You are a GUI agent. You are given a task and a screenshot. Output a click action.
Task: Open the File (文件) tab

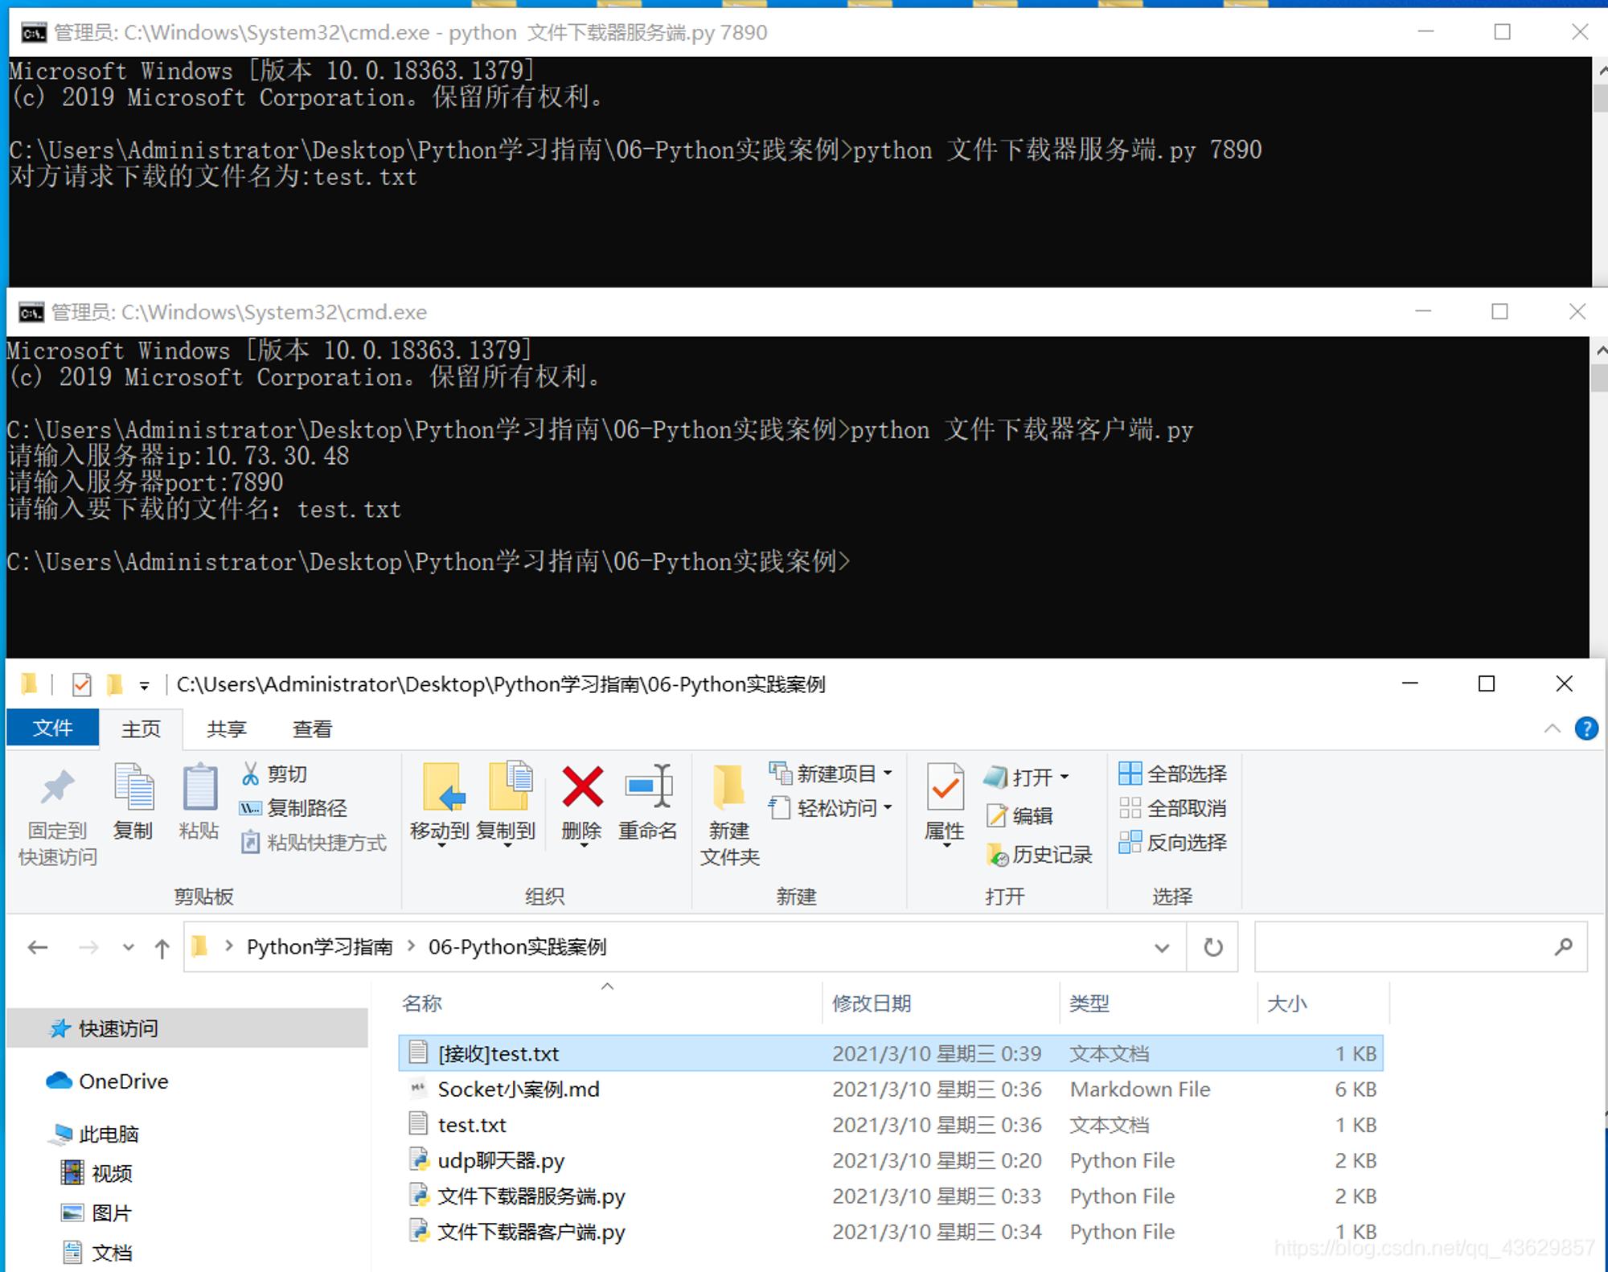coord(52,728)
